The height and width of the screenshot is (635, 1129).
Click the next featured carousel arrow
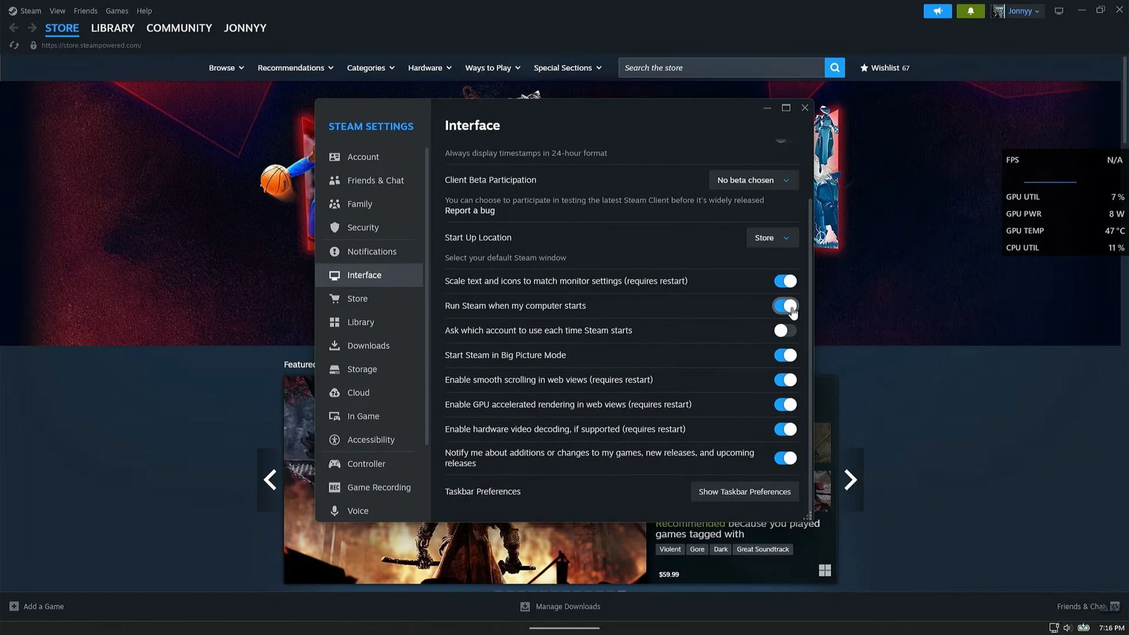point(851,480)
